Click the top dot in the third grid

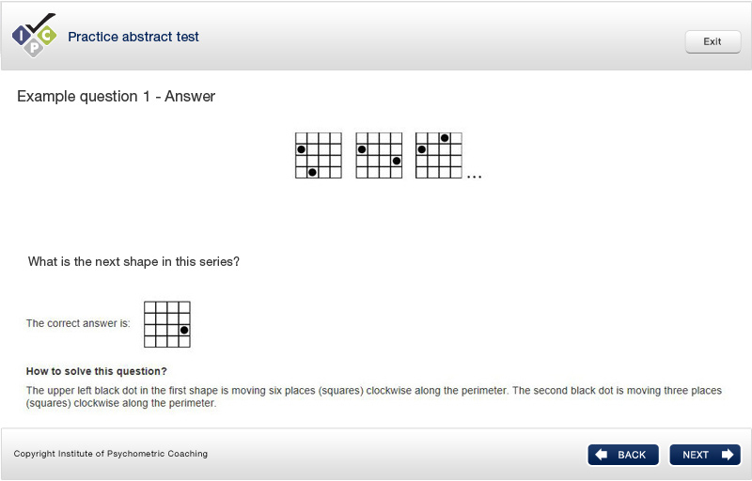coord(445,138)
